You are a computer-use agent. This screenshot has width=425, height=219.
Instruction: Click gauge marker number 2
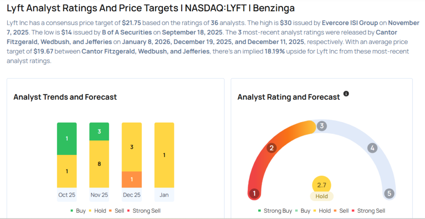[272, 148]
